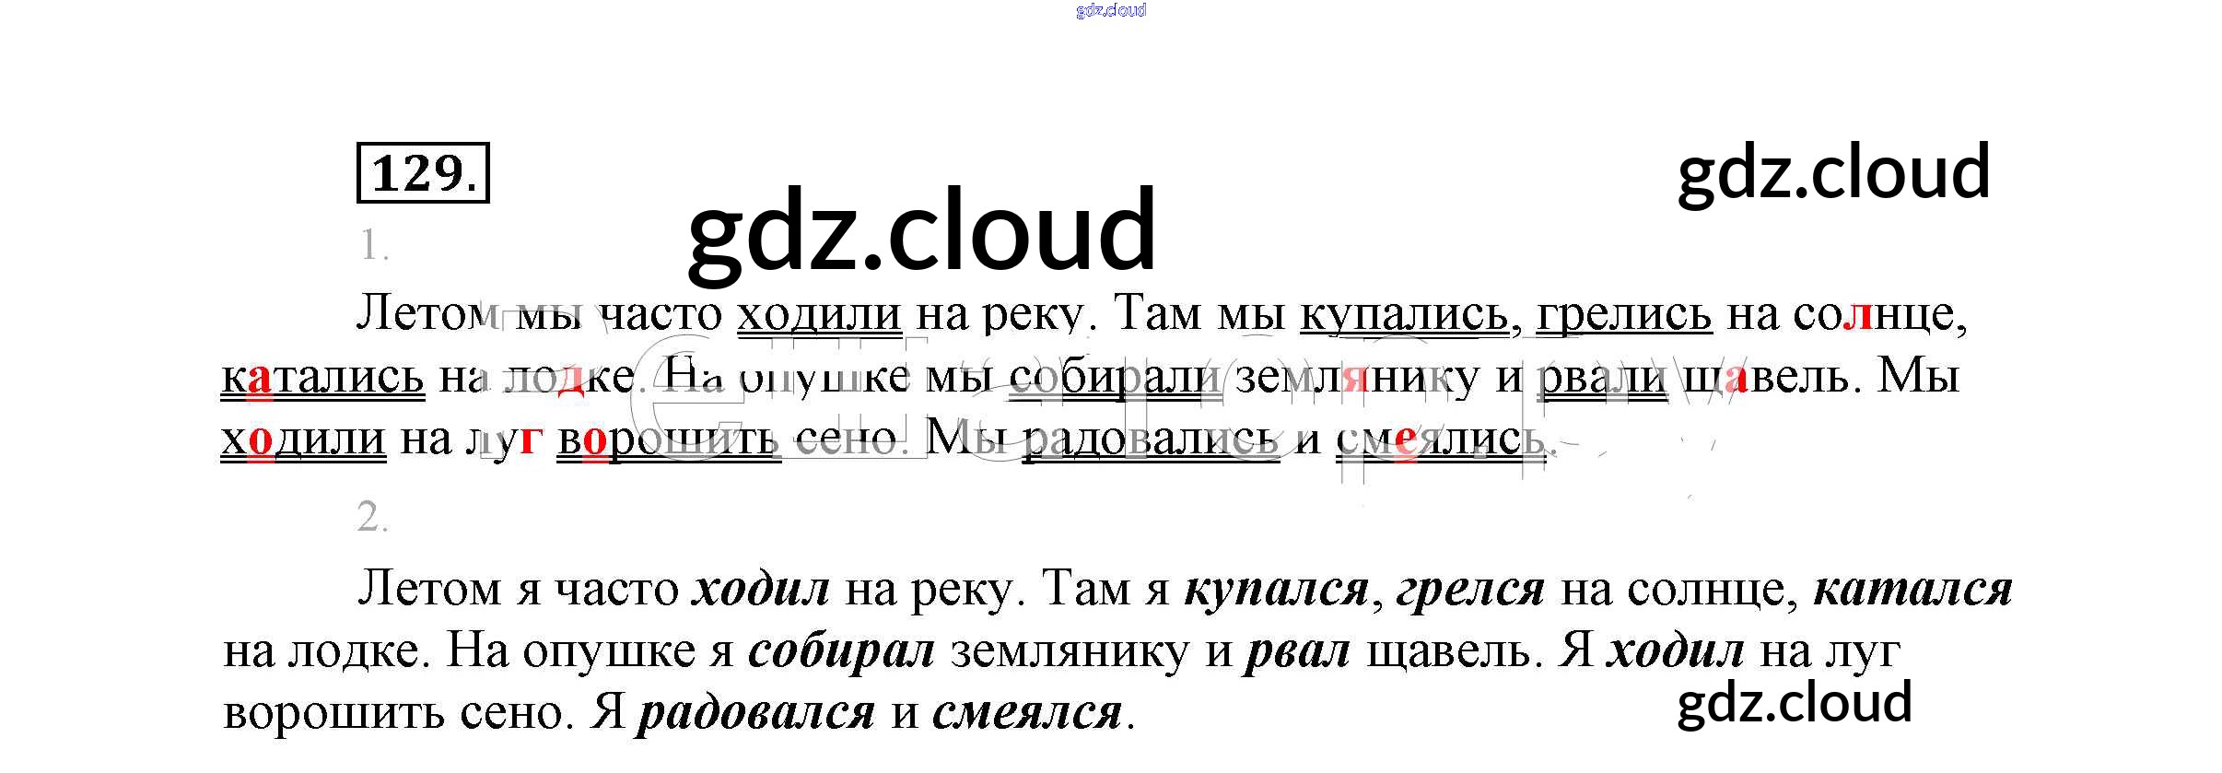Click the underlined word "радовались"

click(x=1152, y=439)
